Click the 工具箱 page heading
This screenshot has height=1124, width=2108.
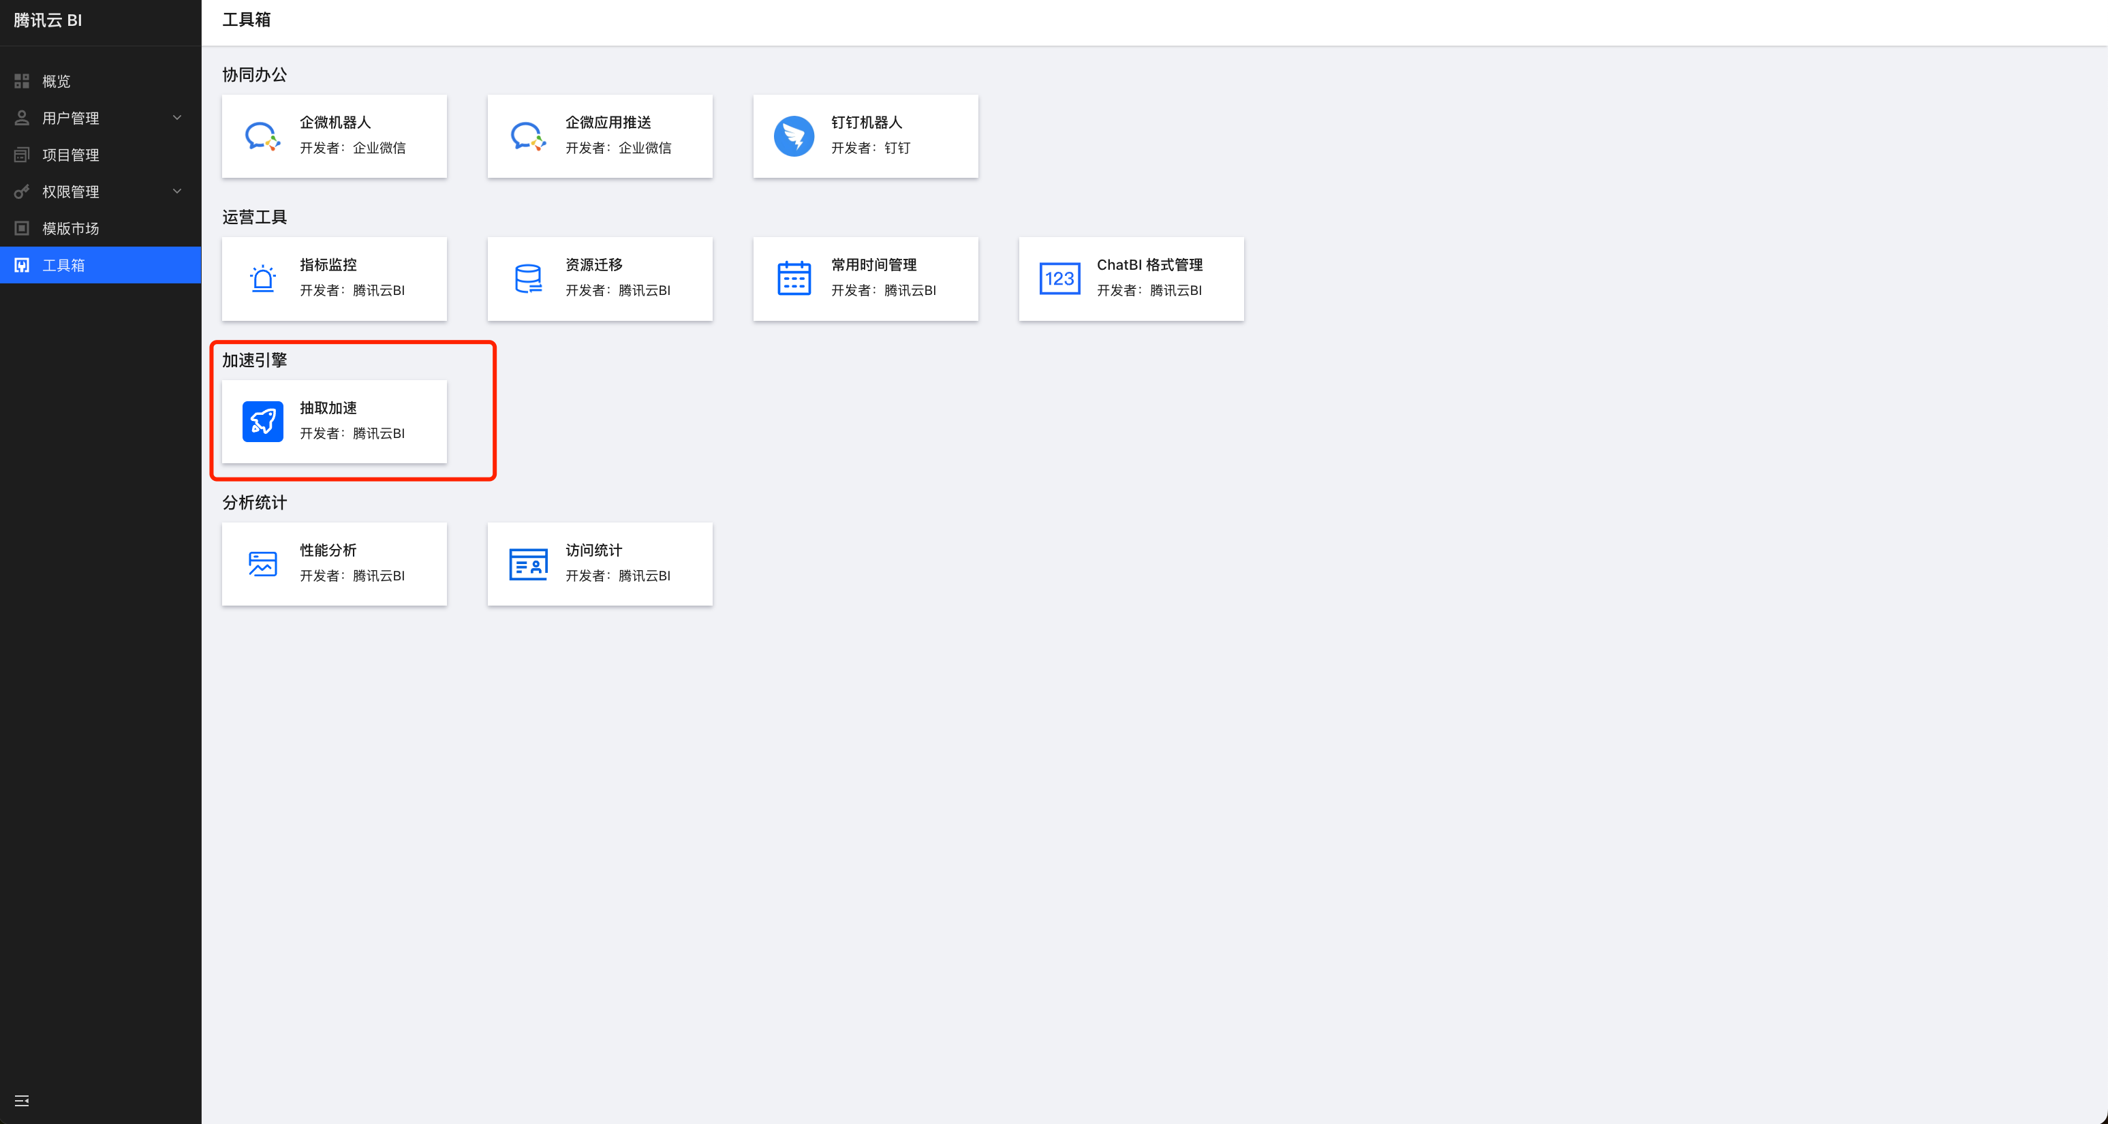pos(247,20)
